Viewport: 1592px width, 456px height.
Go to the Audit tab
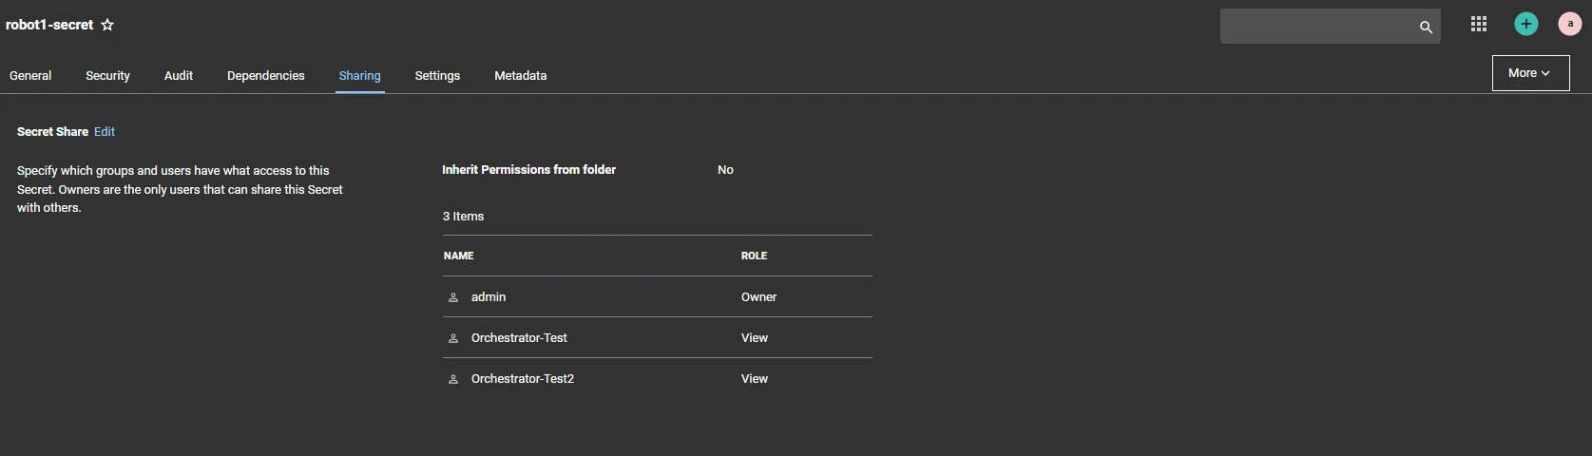(179, 76)
